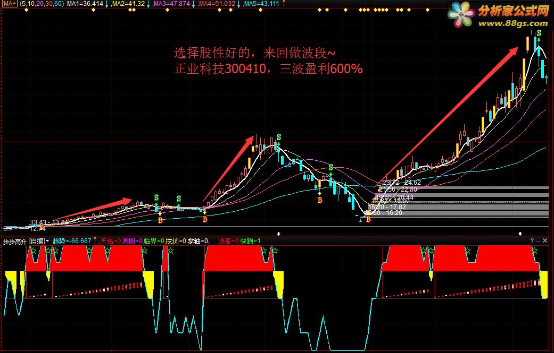Click the 16.20 - 17.82 price label
Image resolution: width=554 pixels, height=353 pixels.
pyautogui.click(x=387, y=207)
